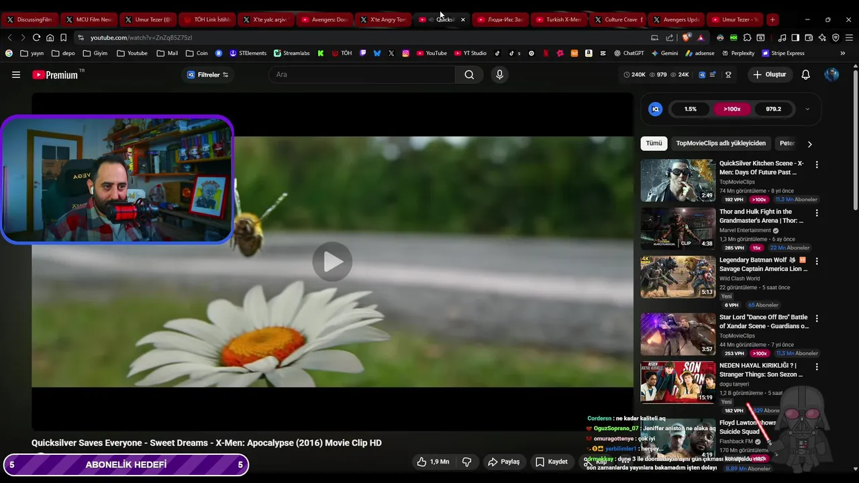Open the vidIQ trophy icon
This screenshot has width=859, height=483.
728,74
